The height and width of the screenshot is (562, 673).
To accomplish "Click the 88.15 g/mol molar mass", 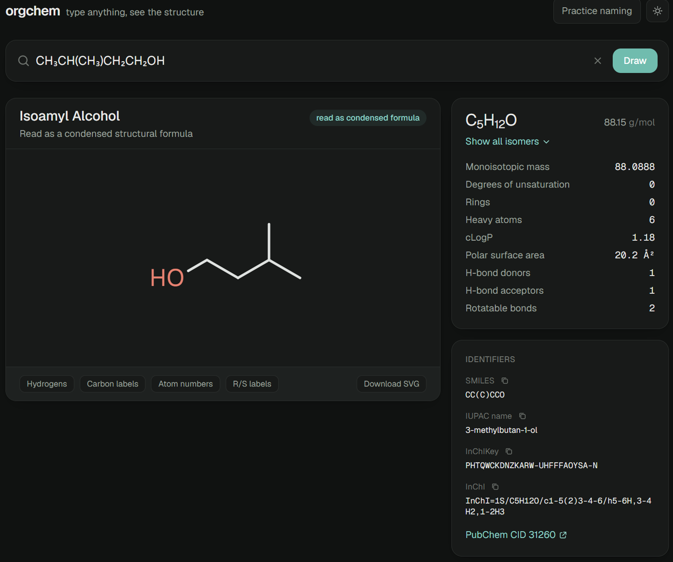I will point(629,122).
